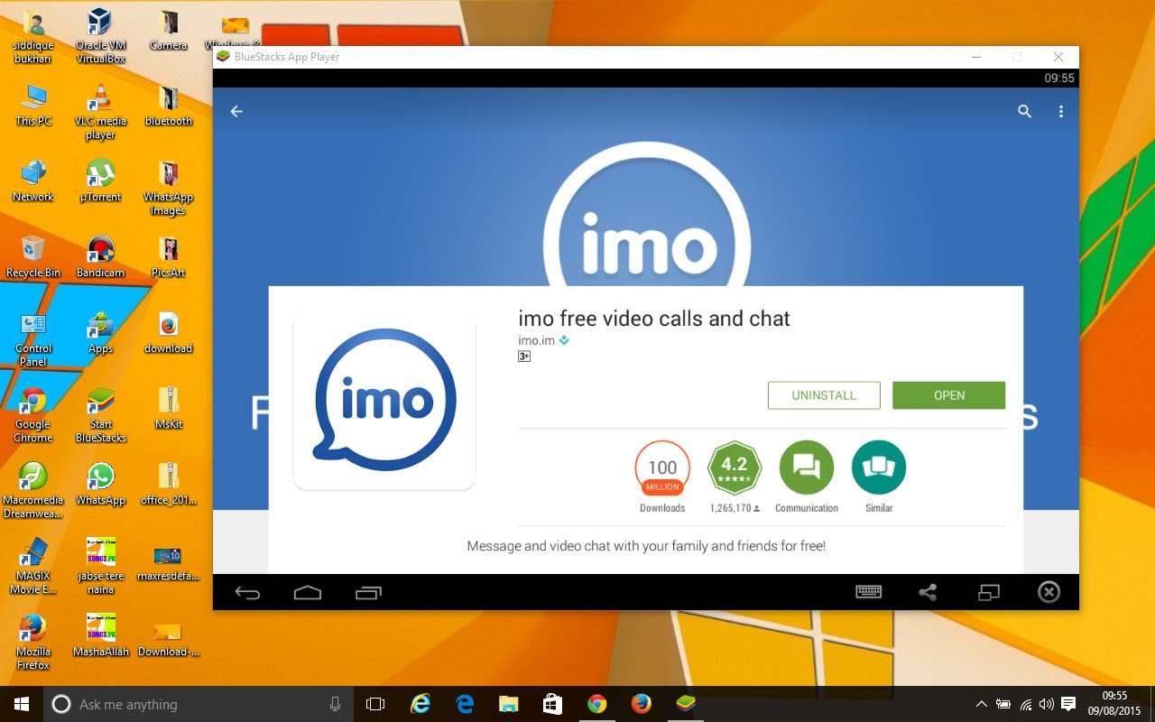Tap the Android recent apps button

coord(368,593)
